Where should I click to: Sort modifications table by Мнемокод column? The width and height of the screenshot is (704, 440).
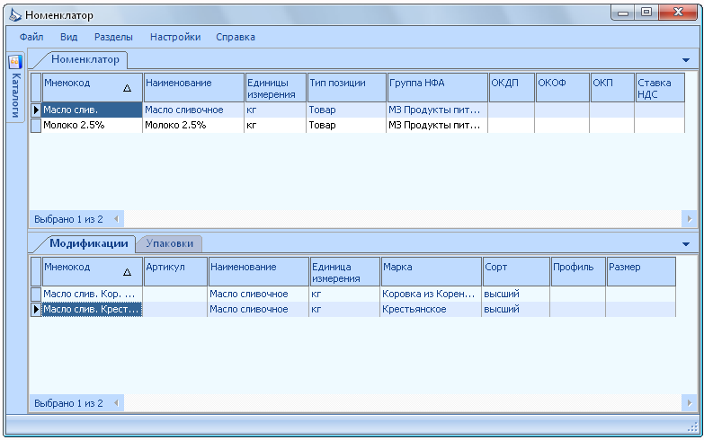tap(92, 271)
